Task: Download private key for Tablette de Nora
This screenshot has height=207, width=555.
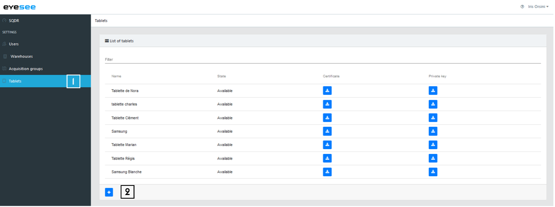Action: pyautogui.click(x=433, y=91)
